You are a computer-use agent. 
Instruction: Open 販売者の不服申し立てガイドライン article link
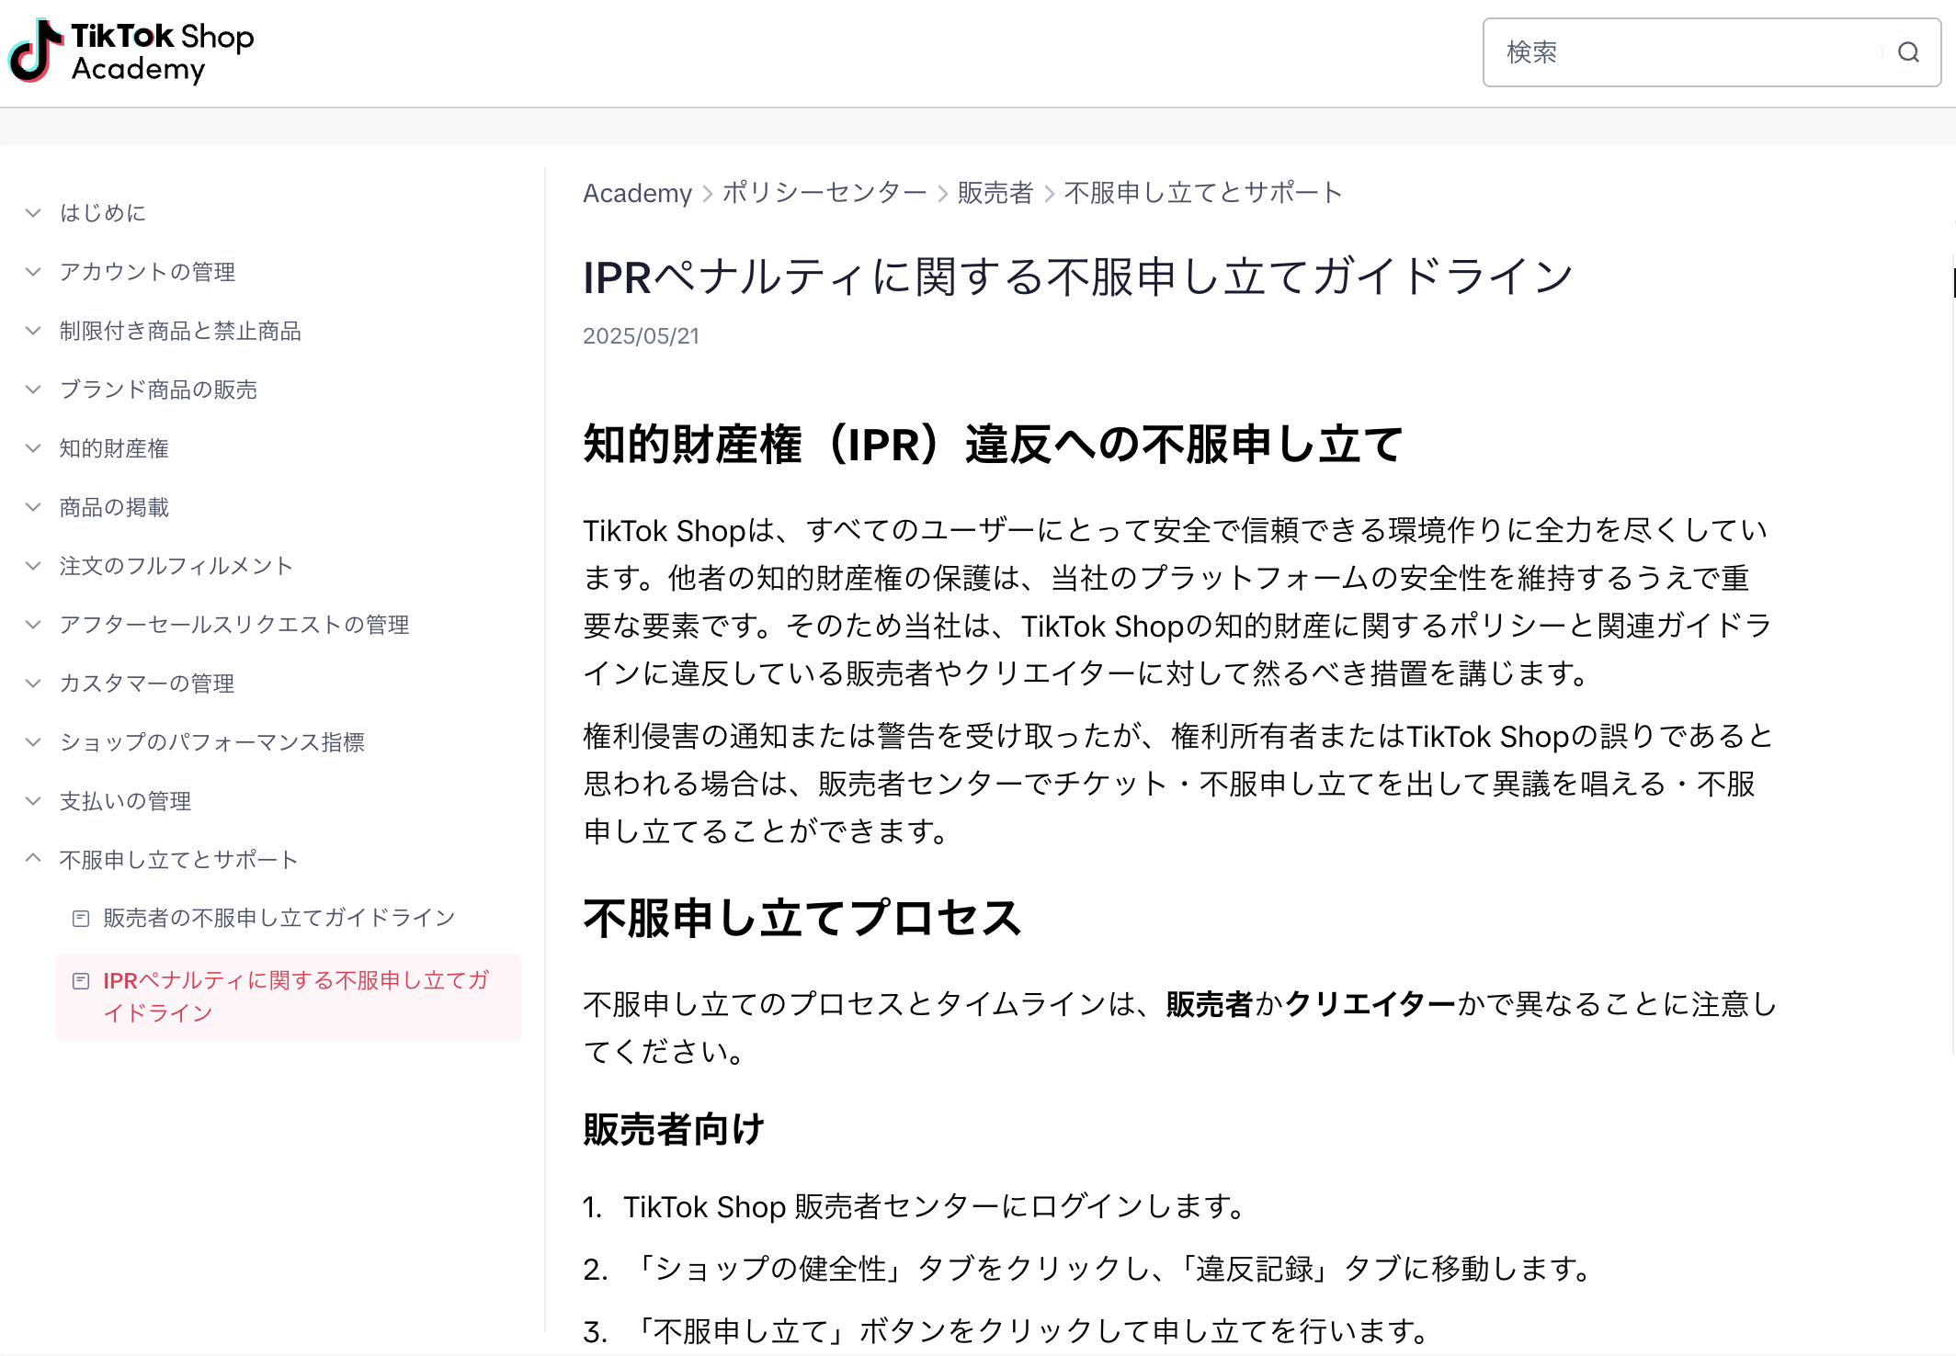coord(279,918)
